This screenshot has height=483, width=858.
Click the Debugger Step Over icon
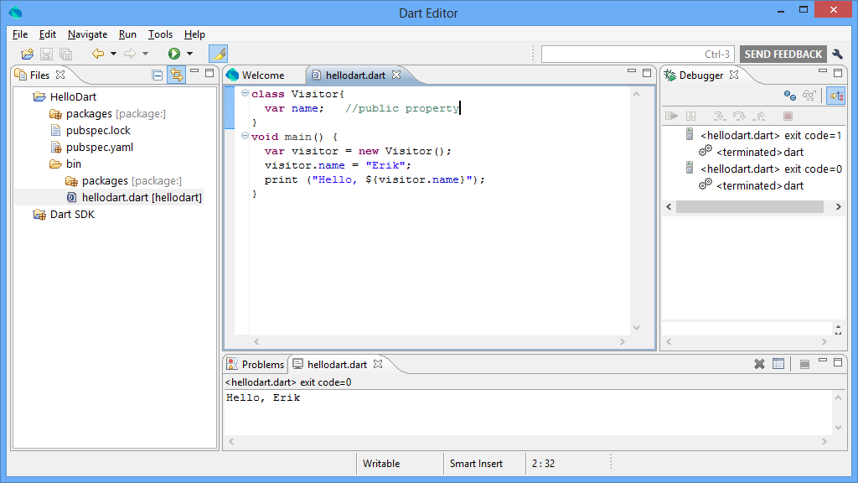tap(739, 116)
